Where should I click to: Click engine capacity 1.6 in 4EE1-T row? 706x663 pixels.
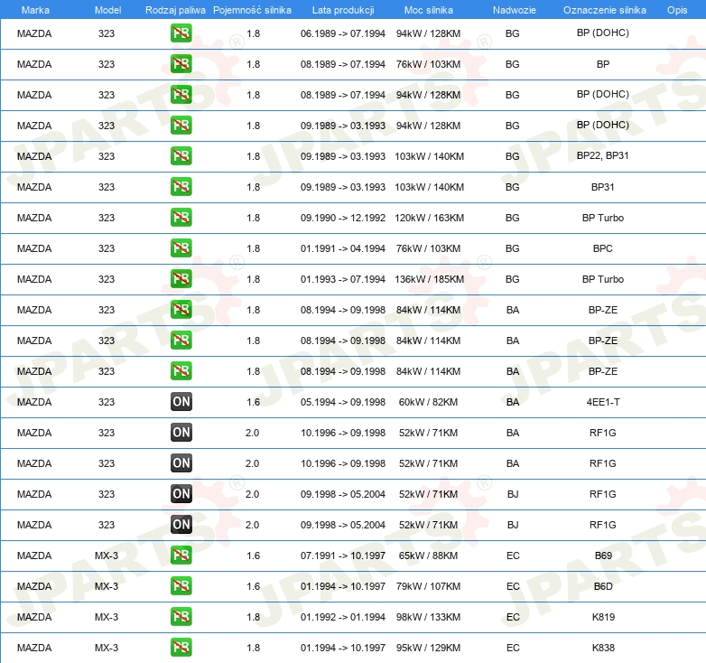[253, 402]
